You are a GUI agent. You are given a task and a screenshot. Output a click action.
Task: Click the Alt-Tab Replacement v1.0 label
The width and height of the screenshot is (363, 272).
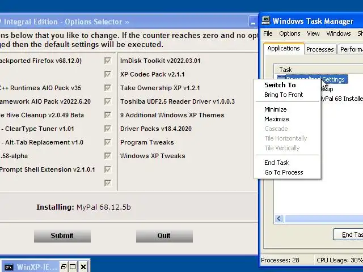click(42, 142)
